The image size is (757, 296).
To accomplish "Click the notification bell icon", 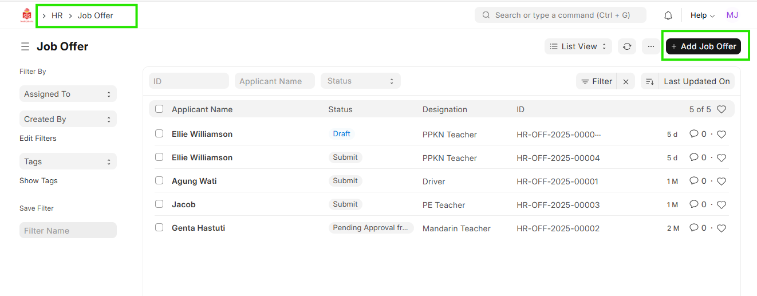I will click(x=668, y=15).
